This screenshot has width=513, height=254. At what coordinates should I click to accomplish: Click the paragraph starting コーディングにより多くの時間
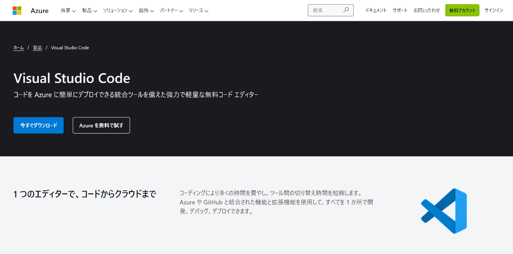[276, 202]
